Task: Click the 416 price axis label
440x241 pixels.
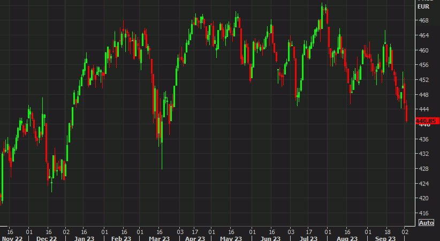Action: pos(424,213)
